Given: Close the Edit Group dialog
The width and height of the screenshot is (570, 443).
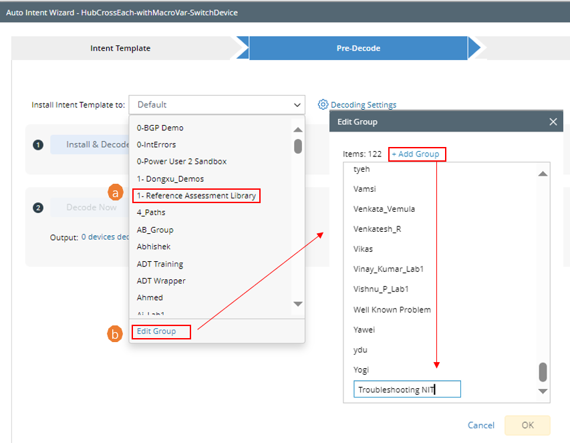Looking at the screenshot, I should click(x=553, y=122).
